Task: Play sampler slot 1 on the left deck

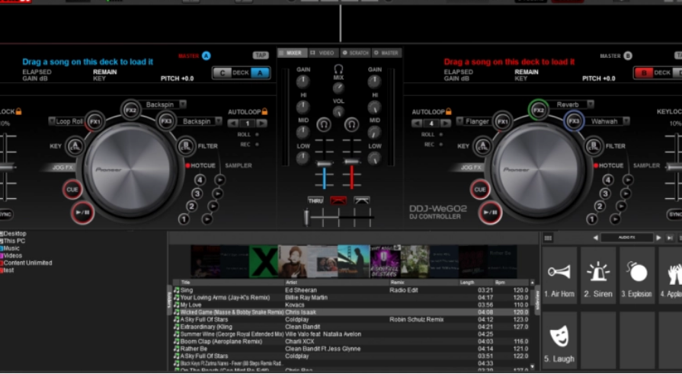Action: tap(207, 219)
